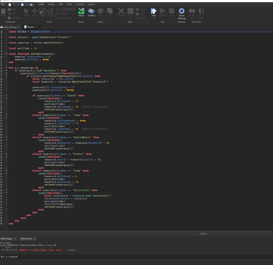Screen dimensions: 273x265
Task: Insert a new Part
Action: [x=100, y=12]
